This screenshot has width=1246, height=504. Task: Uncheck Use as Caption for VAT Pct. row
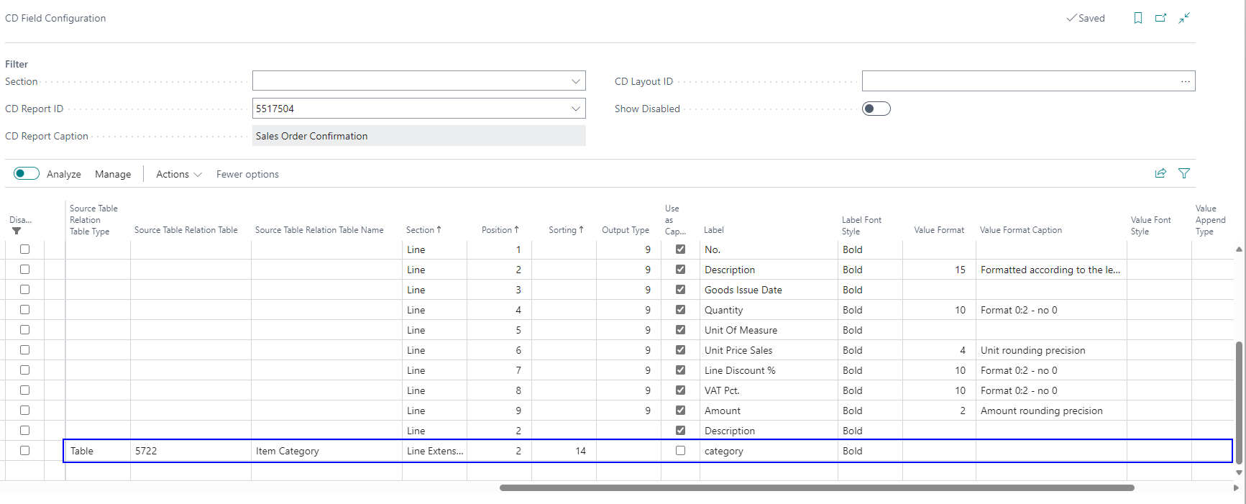(680, 390)
